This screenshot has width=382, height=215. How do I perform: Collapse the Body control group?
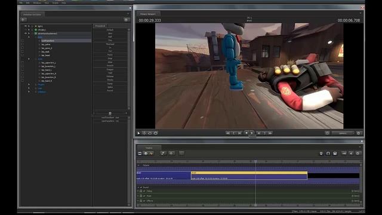tap(29, 37)
